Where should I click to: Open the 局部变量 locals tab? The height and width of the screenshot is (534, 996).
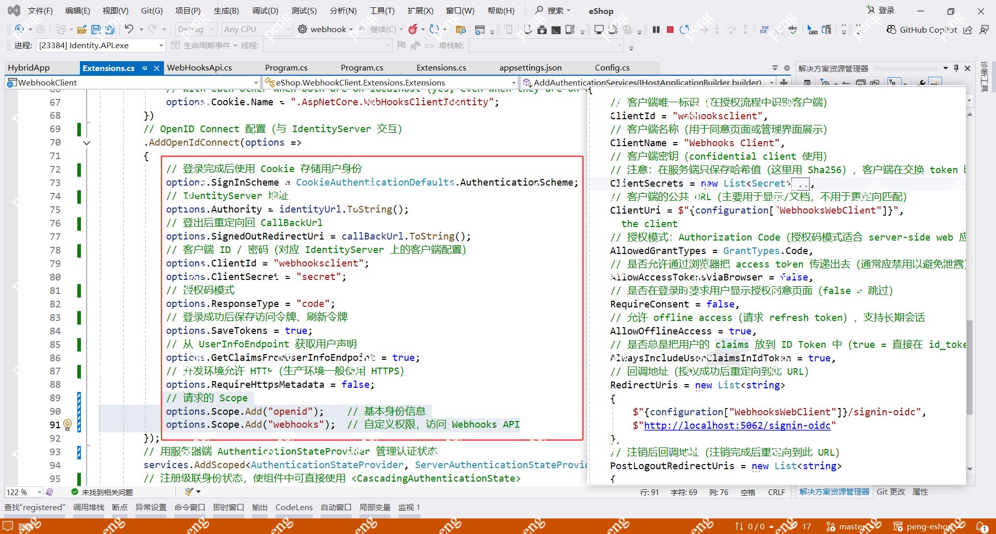[x=375, y=508]
